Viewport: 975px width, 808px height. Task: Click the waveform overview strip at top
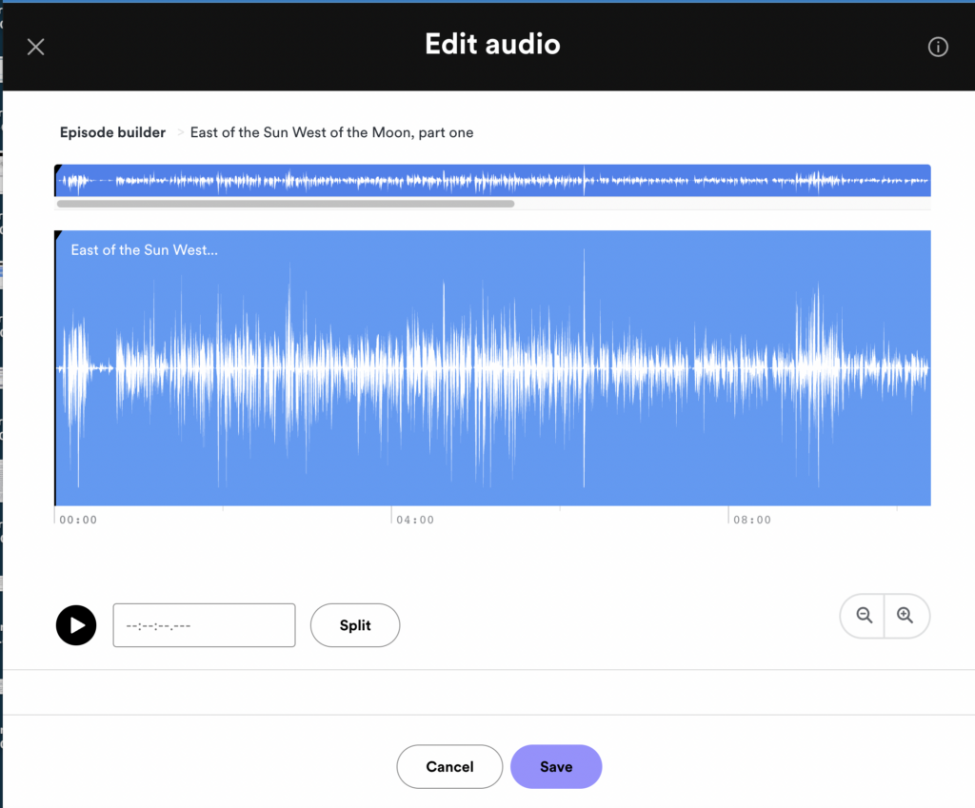(492, 179)
